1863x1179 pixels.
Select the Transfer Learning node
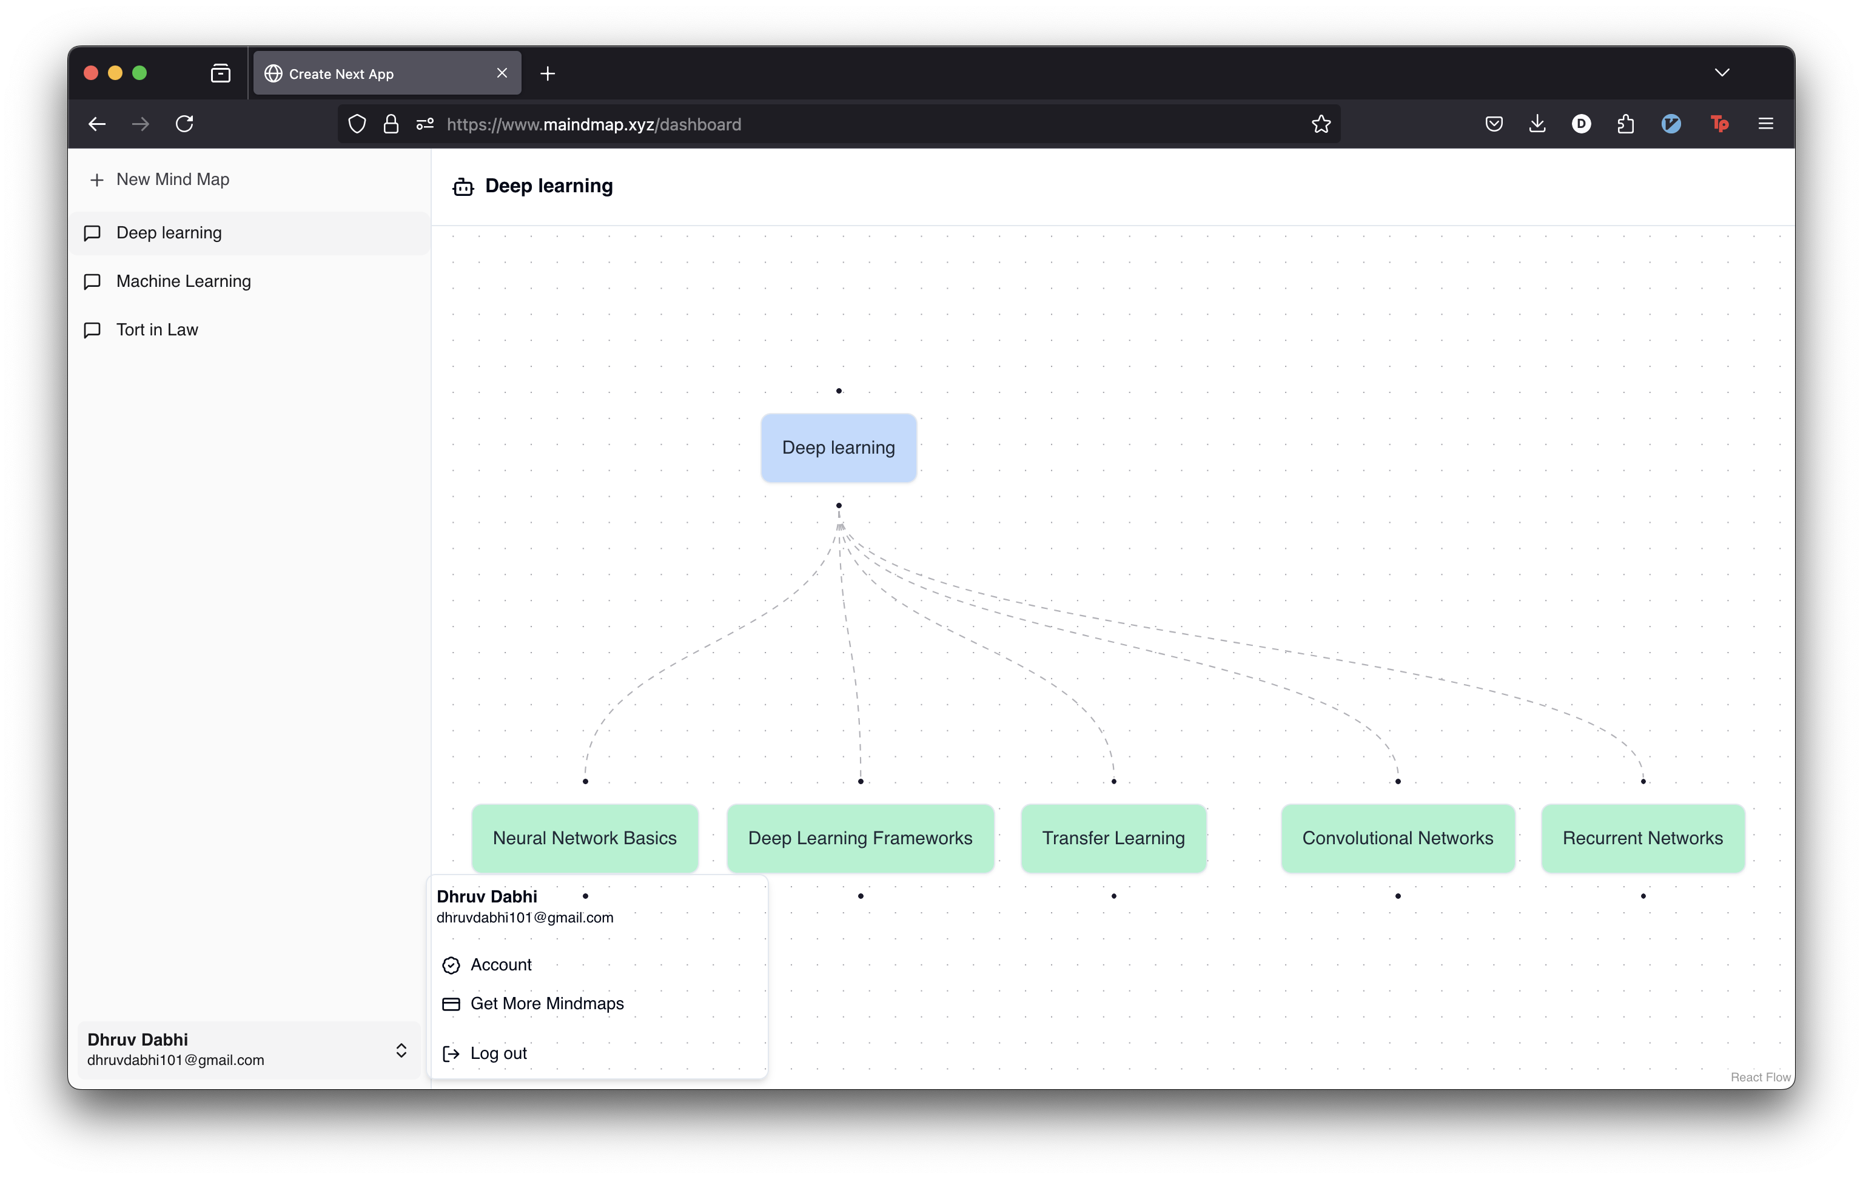point(1113,838)
